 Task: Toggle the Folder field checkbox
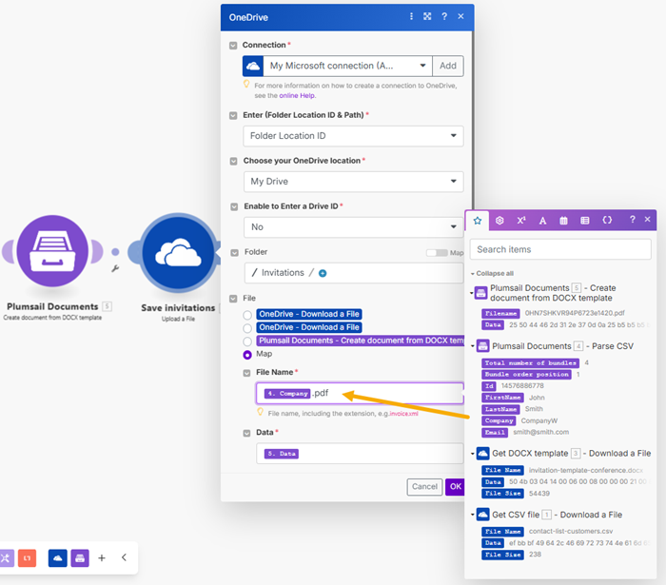(234, 253)
